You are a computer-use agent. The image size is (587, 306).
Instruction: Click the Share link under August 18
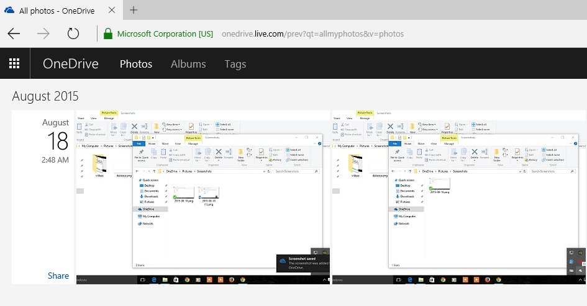[58, 276]
